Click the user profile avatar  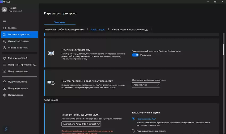(4, 10)
